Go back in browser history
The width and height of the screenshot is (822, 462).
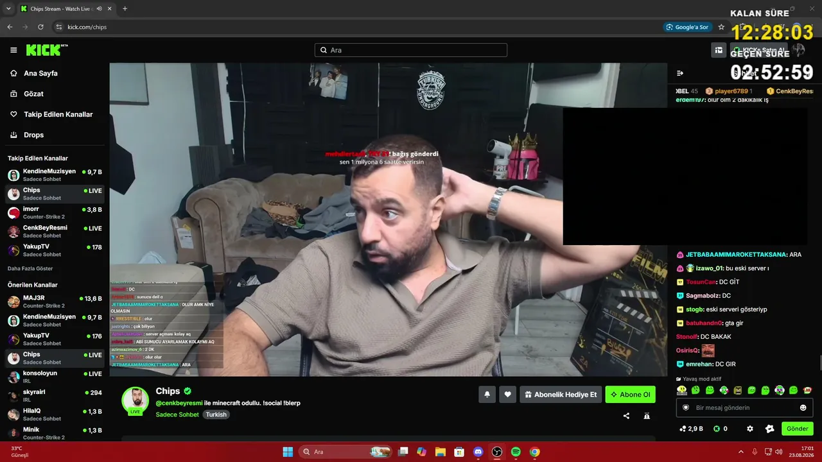pyautogui.click(x=10, y=27)
